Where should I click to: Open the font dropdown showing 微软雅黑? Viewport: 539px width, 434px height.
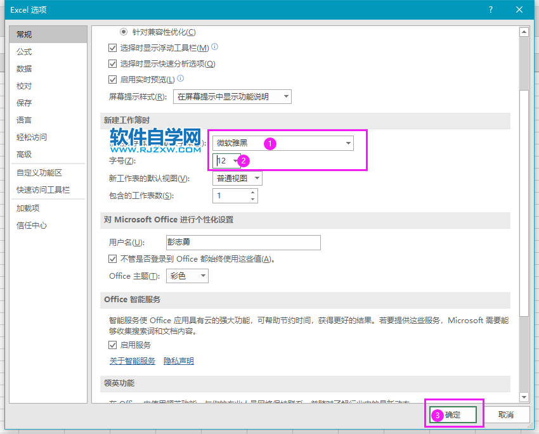347,143
